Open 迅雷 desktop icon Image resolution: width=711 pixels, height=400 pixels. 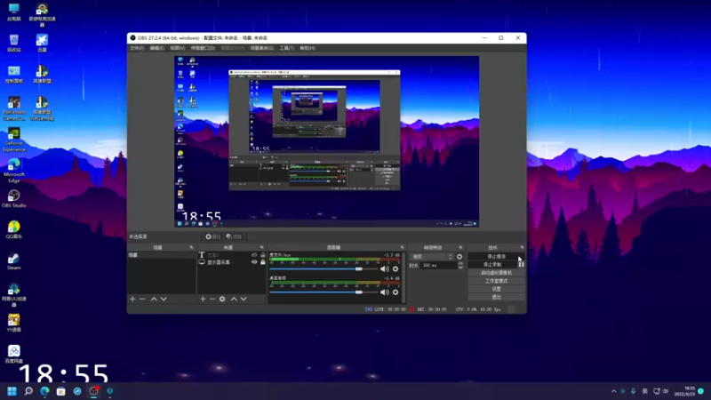(x=42, y=43)
